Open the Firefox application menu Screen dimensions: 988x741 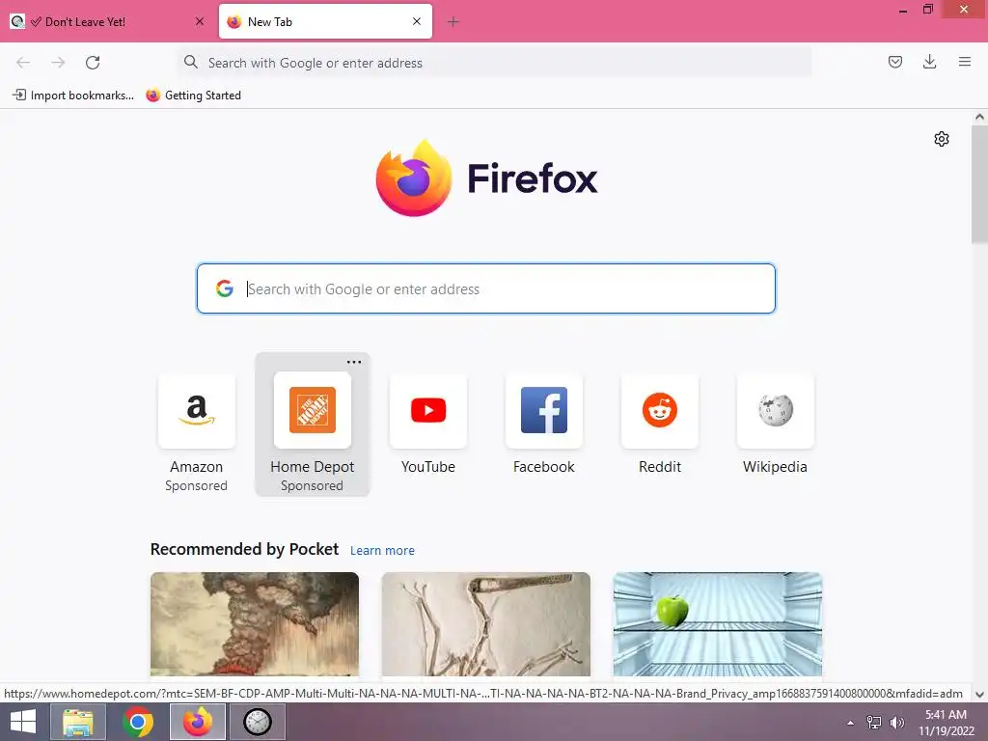coord(964,62)
